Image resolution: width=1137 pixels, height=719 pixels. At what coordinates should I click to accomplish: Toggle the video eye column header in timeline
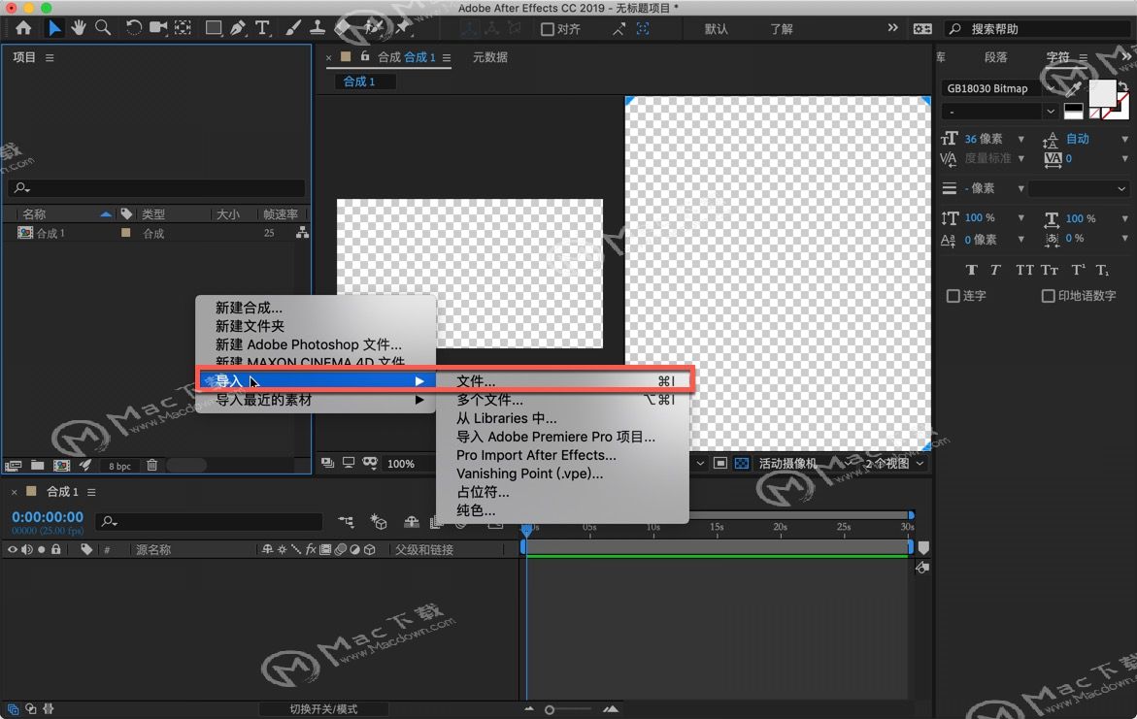[13, 549]
